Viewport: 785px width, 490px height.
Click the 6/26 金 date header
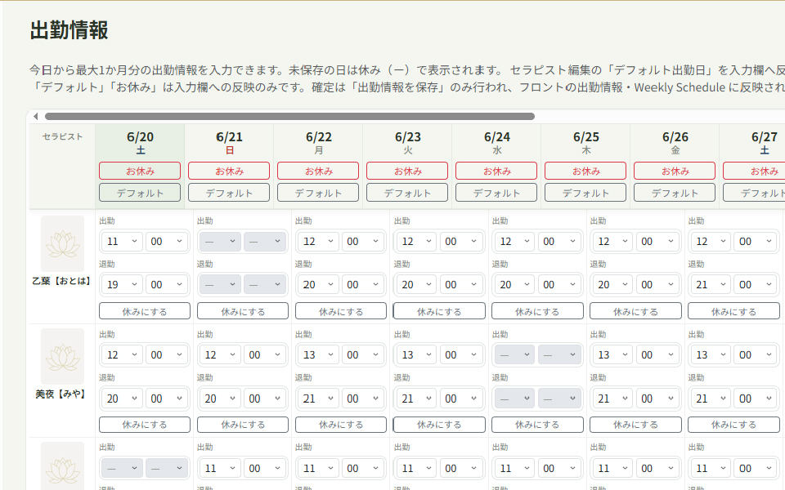[x=675, y=142]
